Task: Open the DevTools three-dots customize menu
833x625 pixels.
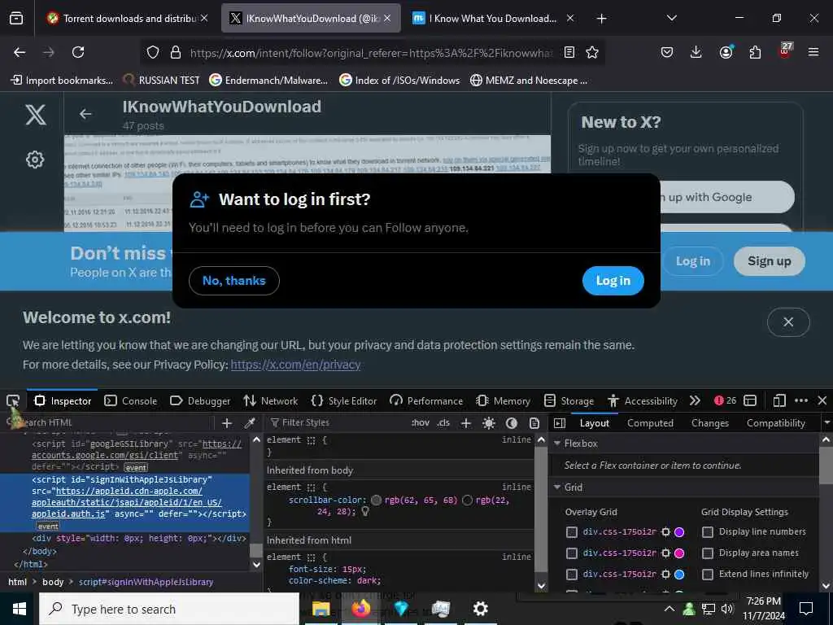Action: point(801,400)
